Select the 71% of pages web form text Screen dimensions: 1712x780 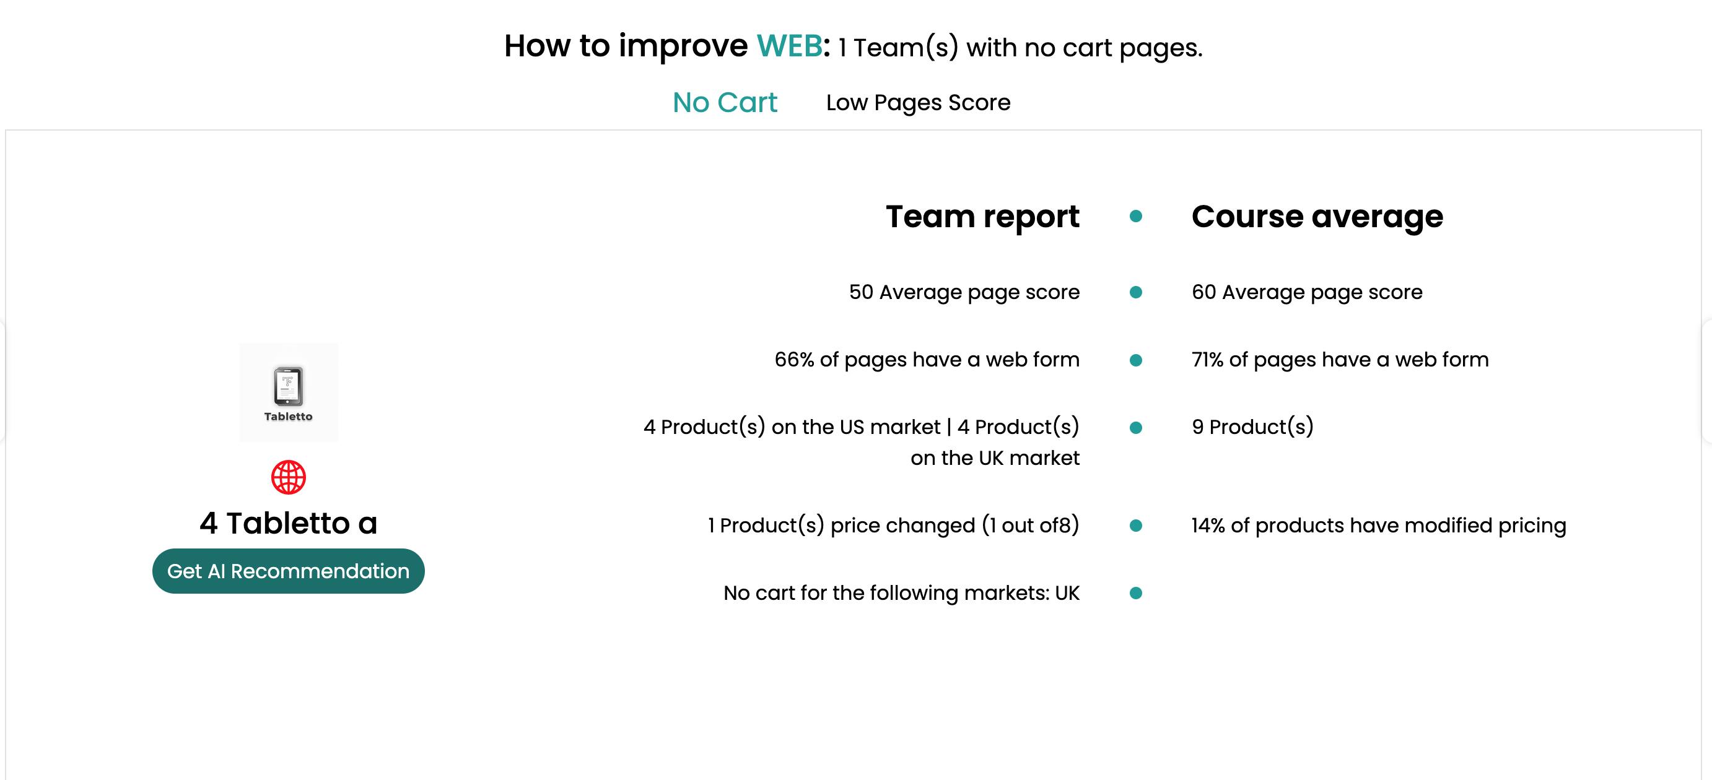[1340, 360]
